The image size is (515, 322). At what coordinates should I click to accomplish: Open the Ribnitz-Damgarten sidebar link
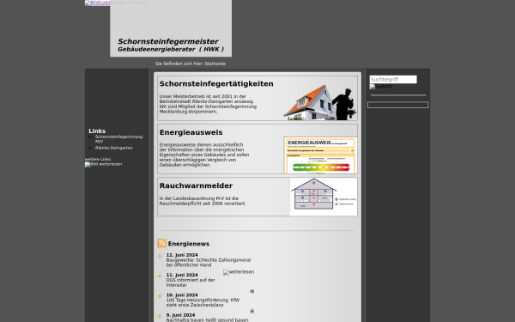(114, 148)
